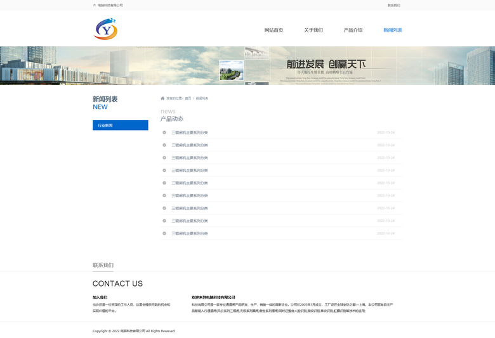The height and width of the screenshot is (338, 495).
Task: Click the 联系我们 link in the top bar
Action: pyautogui.click(x=393, y=5)
